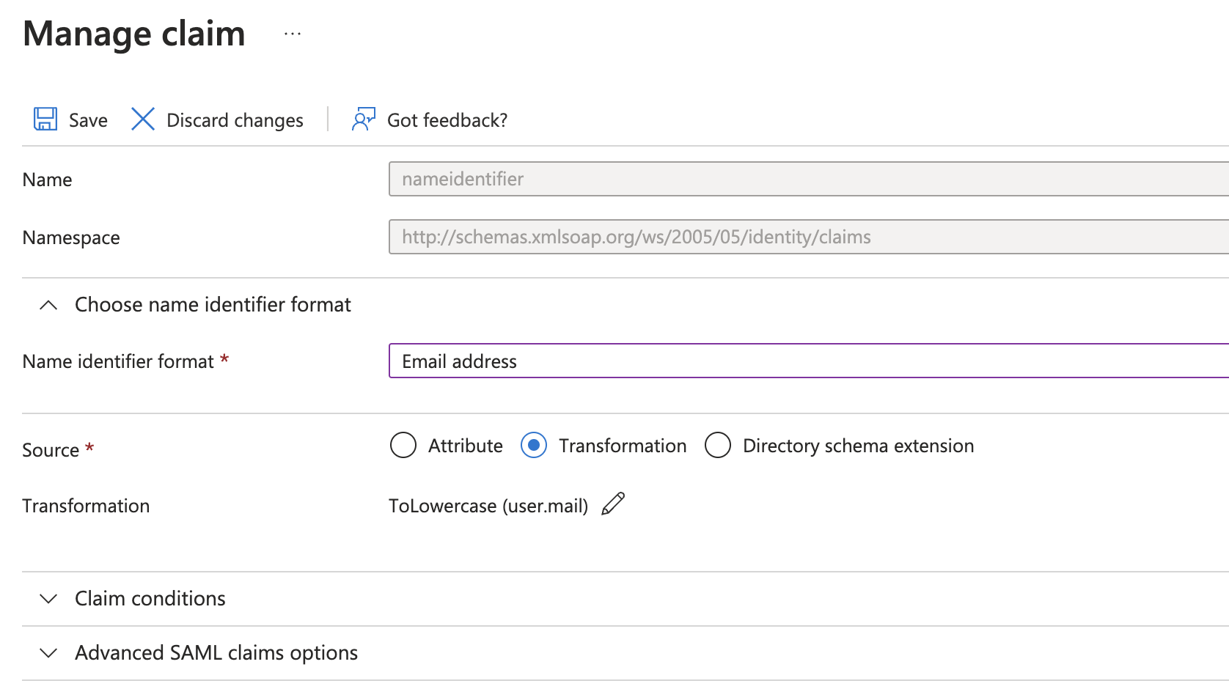Select the Transformation source radio button

point(534,445)
